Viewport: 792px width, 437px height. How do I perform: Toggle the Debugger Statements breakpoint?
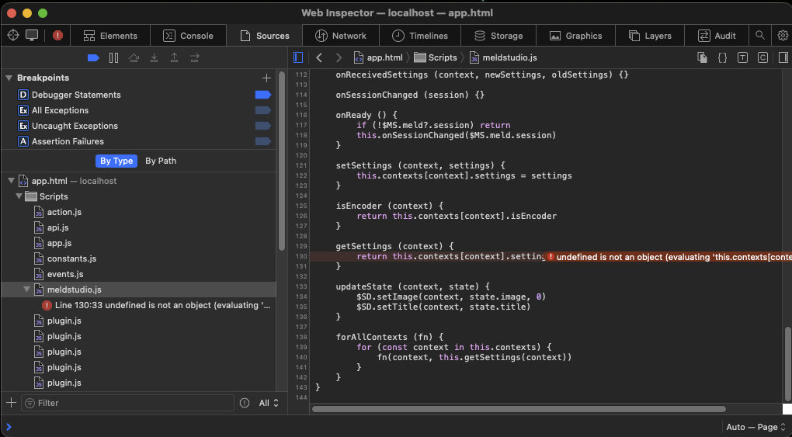coord(262,95)
